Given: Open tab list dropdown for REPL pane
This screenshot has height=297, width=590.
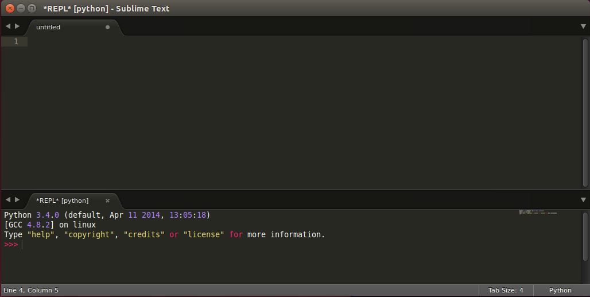Looking at the screenshot, I should click(x=583, y=200).
